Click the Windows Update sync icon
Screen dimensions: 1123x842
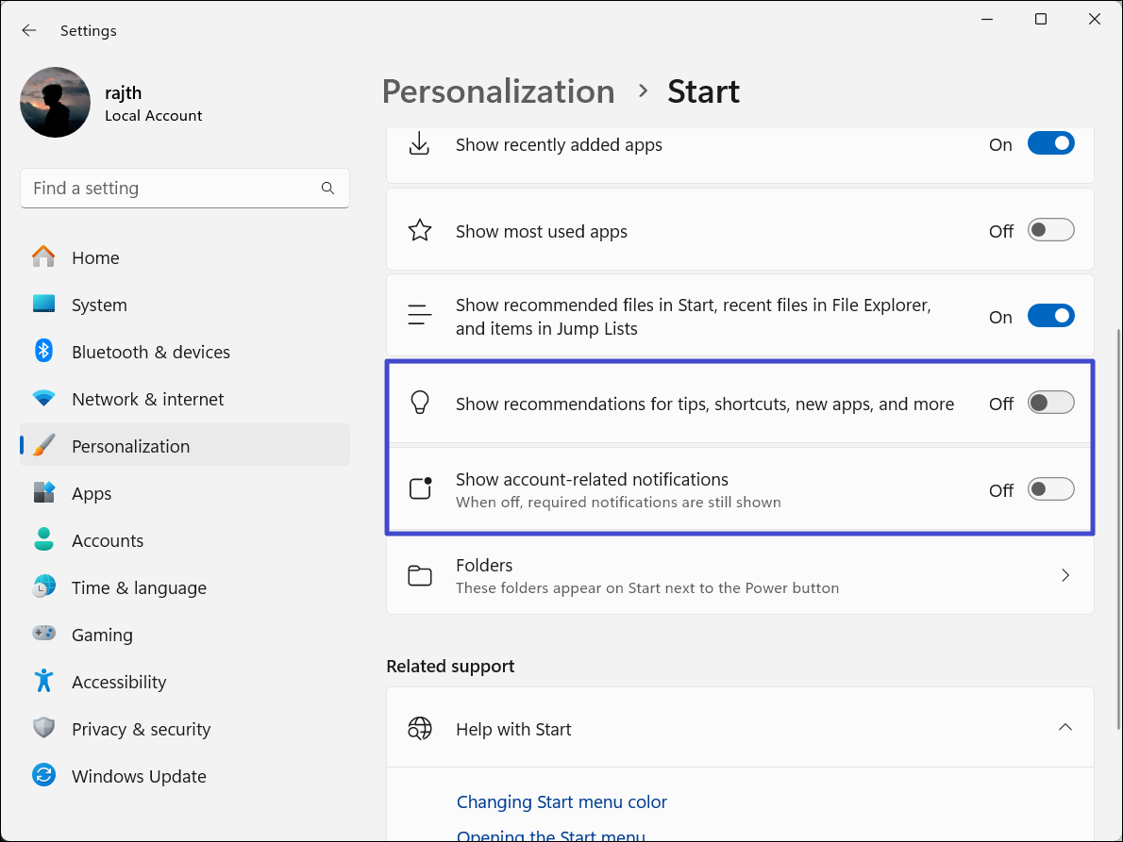pos(43,776)
